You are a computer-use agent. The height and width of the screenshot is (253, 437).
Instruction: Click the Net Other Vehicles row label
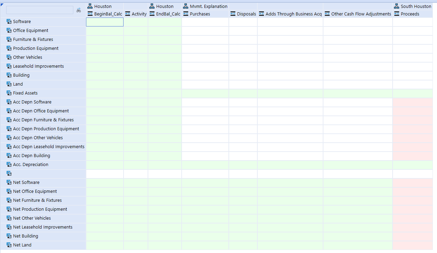32,218
